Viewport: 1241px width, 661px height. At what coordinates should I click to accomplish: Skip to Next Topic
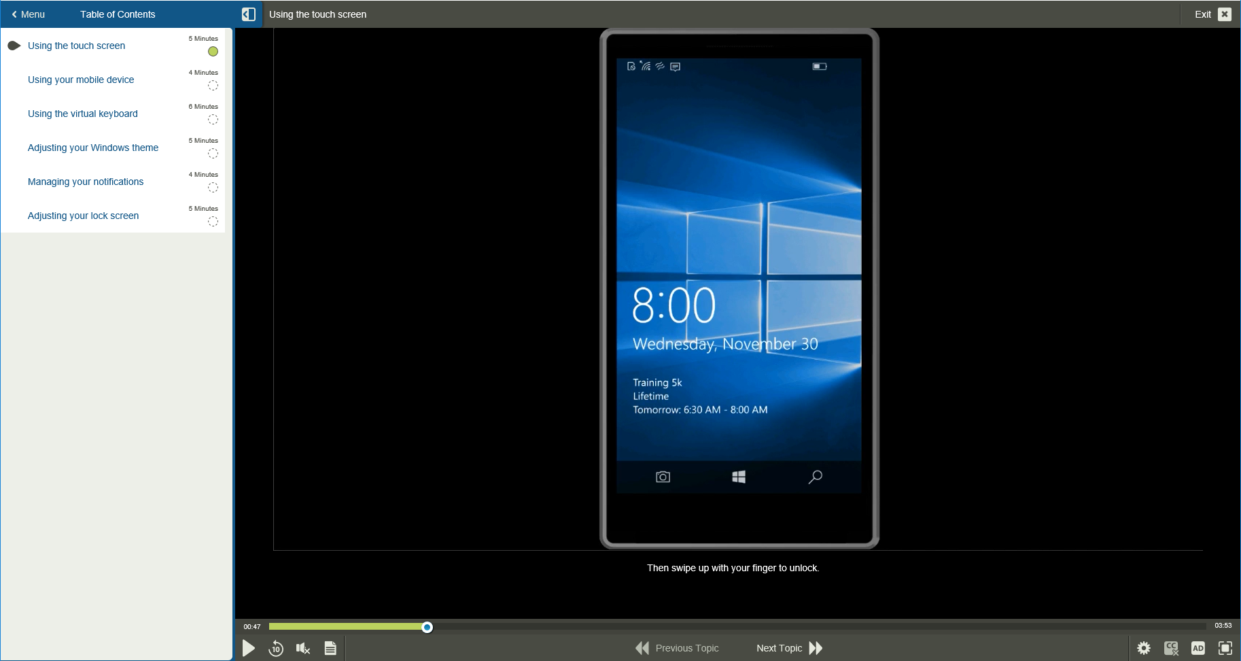pyautogui.click(x=789, y=648)
